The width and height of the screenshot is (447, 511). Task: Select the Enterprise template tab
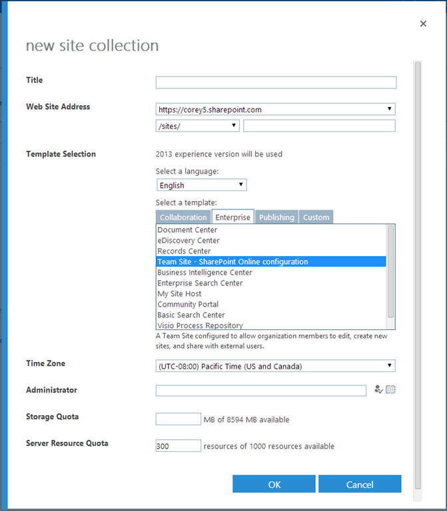[233, 217]
